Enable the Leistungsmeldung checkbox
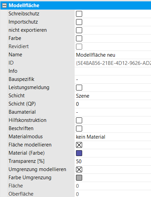151x197 pixels. coord(79,87)
